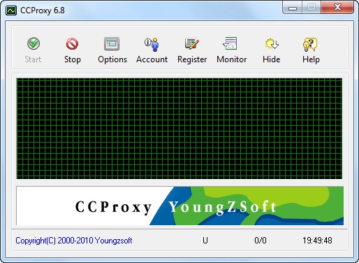Open the Account manager icon

(x=152, y=44)
